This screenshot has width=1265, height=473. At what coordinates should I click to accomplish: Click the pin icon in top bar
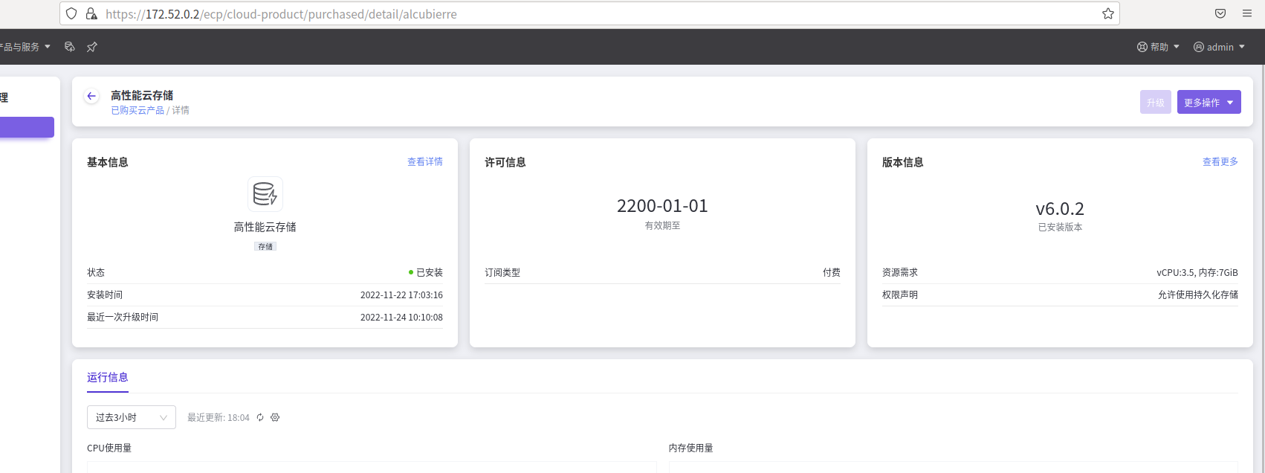pos(92,47)
